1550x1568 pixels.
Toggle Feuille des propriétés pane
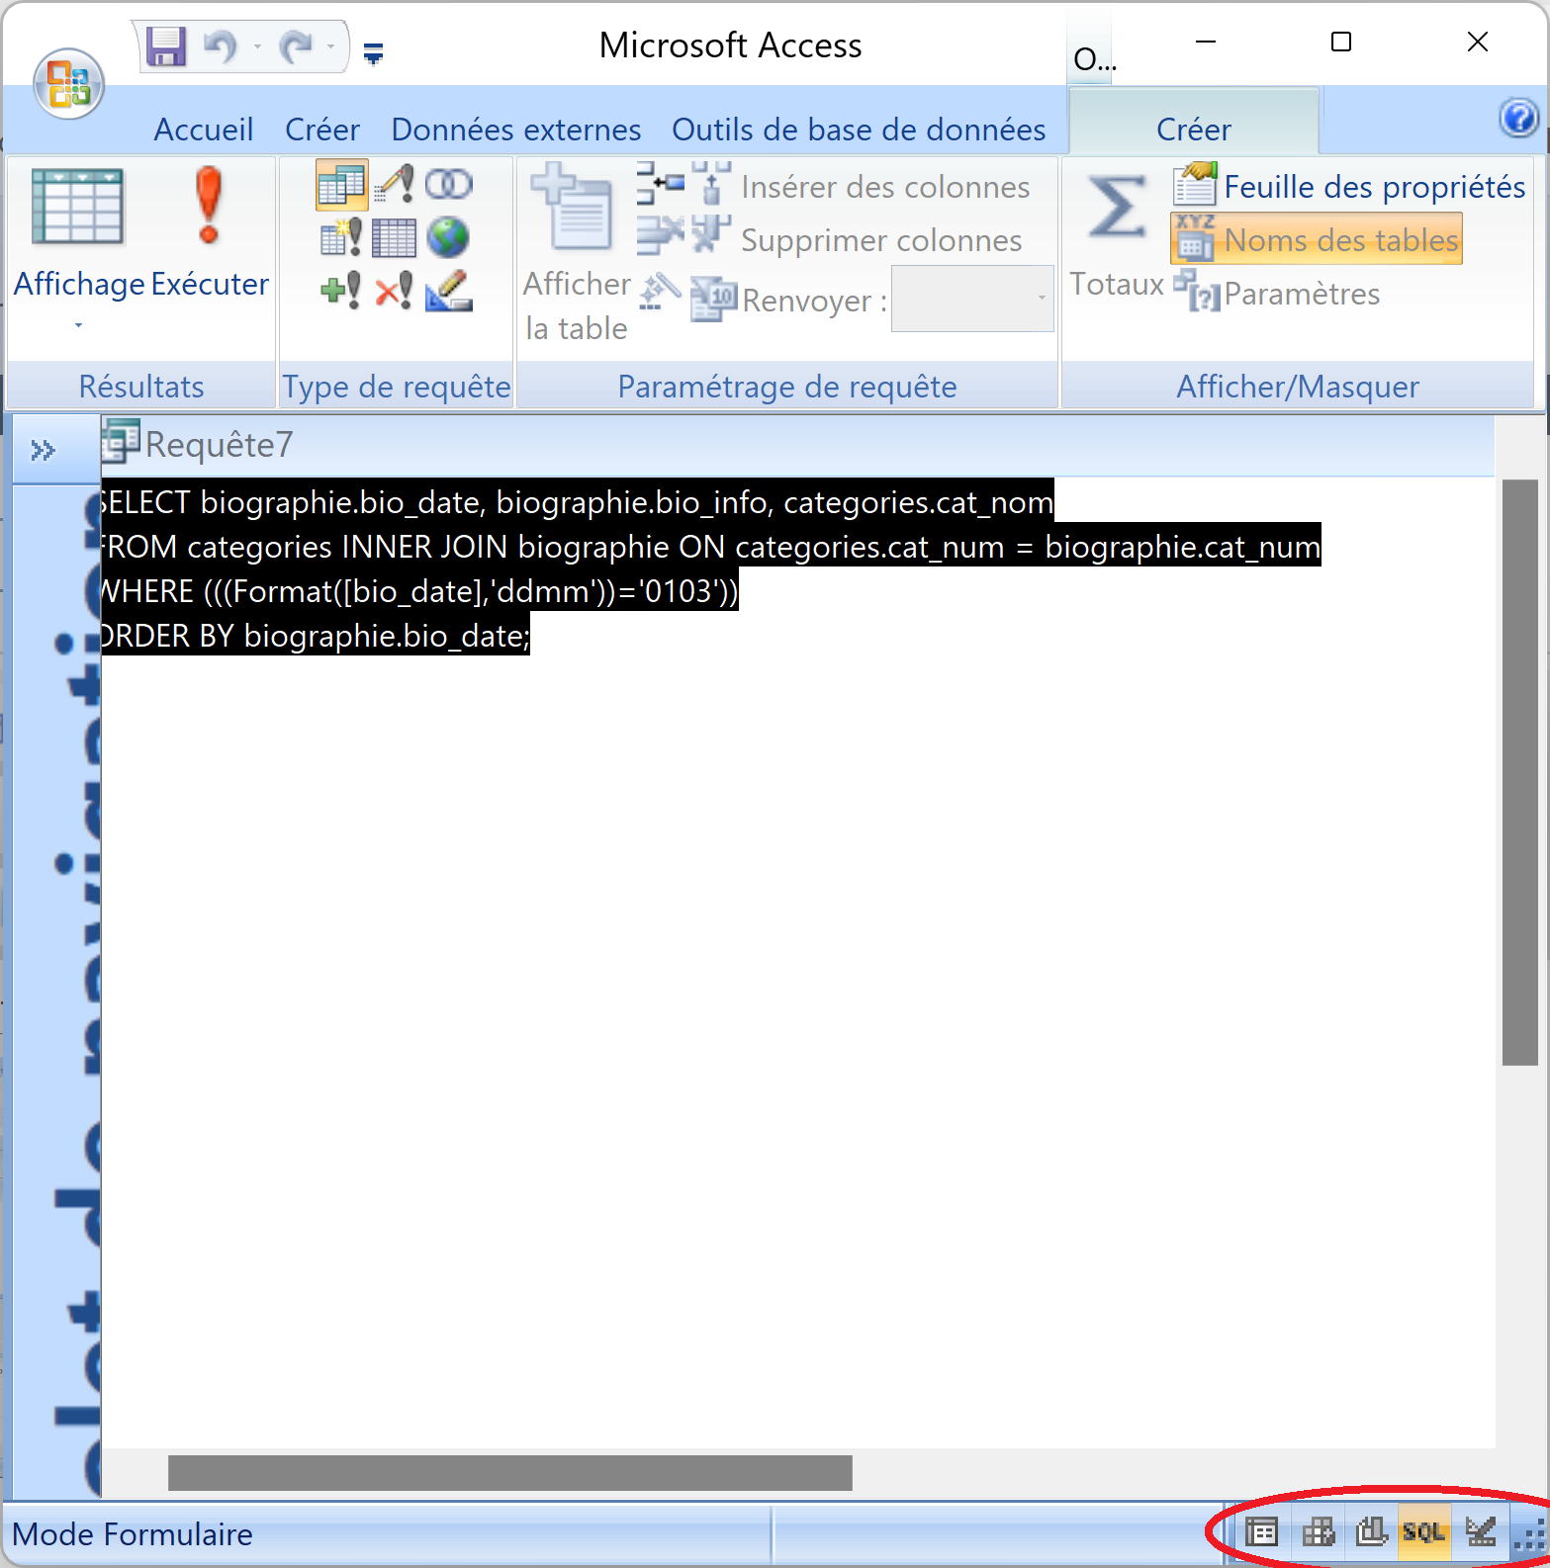(x=1349, y=186)
